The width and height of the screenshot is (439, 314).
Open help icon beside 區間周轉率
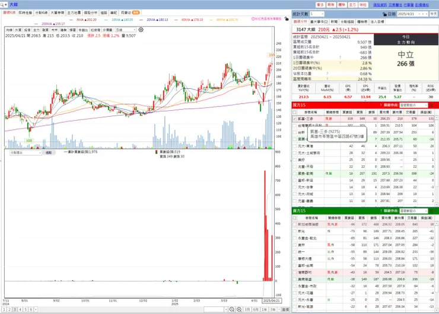tap(327, 79)
